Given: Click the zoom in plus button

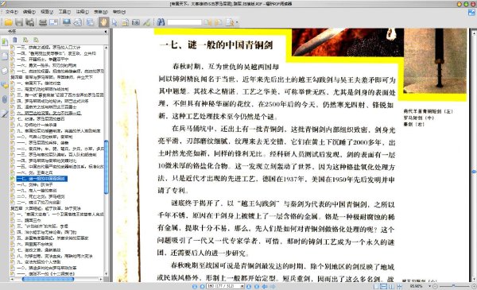Looking at the screenshot, I should coord(474,286).
